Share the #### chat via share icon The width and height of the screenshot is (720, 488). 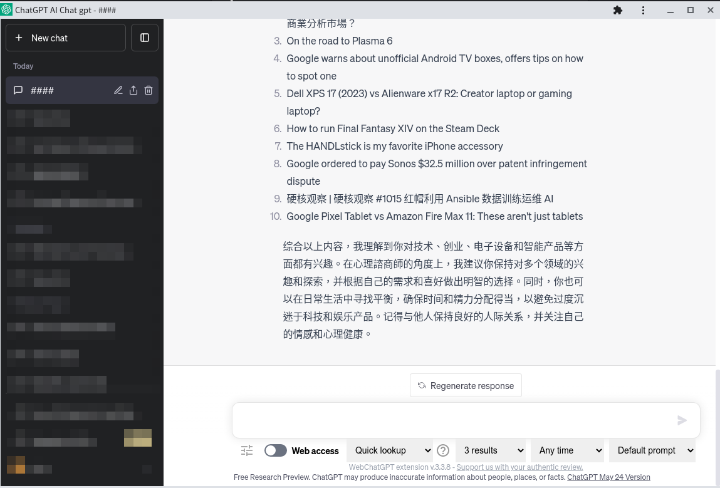point(133,90)
